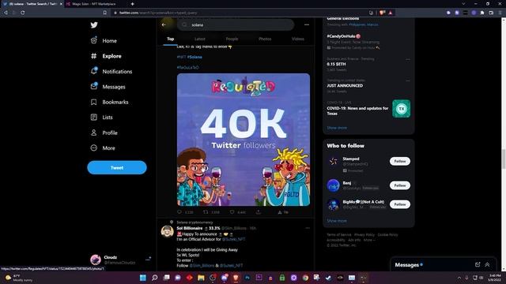This screenshot has height=284, width=506.
Task: Open Google Chrome from the taskbar
Action: (x=305, y=278)
